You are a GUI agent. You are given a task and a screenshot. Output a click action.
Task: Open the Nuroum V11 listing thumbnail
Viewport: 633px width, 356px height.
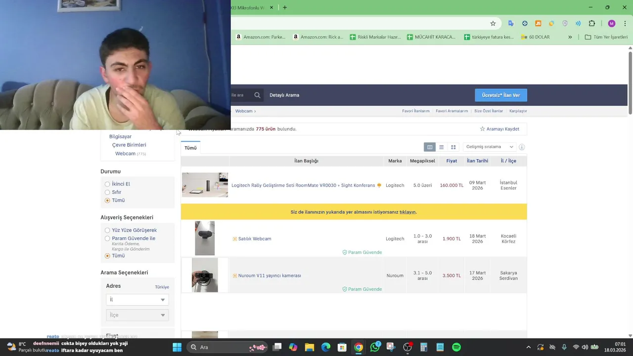(x=205, y=275)
